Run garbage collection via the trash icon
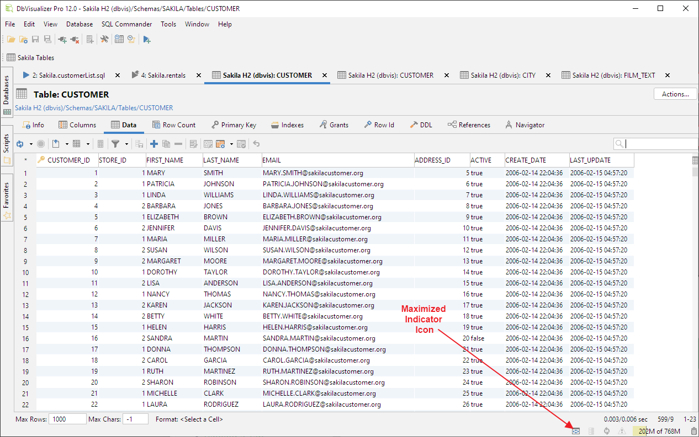This screenshot has width=699, height=437. click(692, 431)
